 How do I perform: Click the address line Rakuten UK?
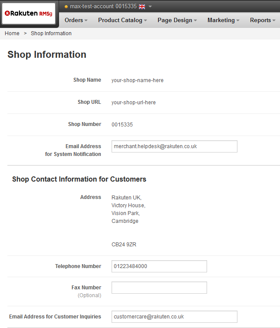[x=126, y=198]
